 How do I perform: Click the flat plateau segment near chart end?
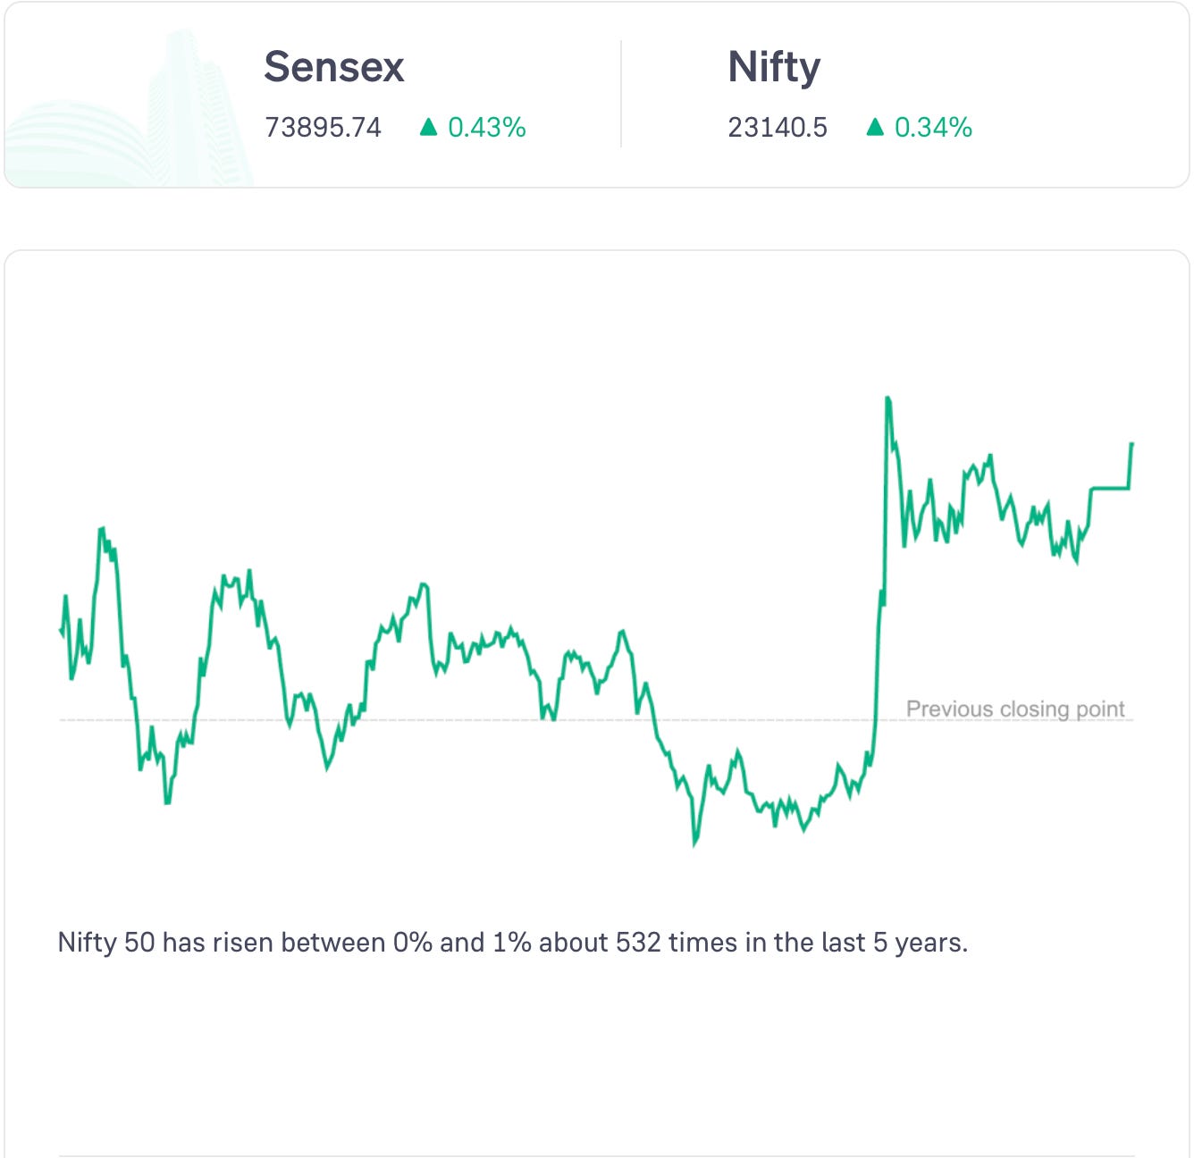click(1110, 489)
